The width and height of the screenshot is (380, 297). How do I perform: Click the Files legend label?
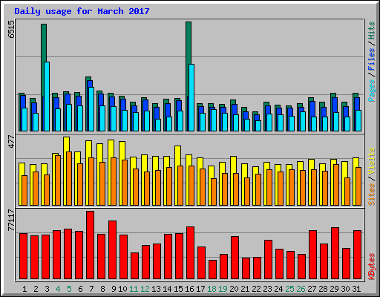(x=372, y=59)
